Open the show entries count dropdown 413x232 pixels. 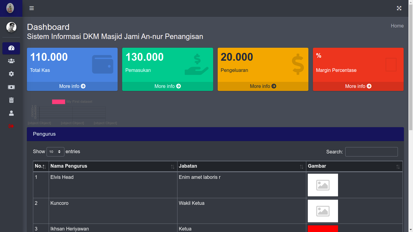click(55, 152)
